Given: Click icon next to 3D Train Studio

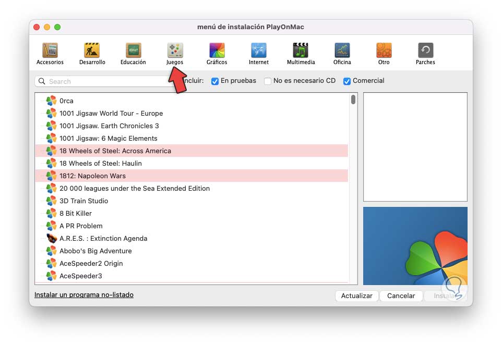Looking at the screenshot, I should (x=51, y=201).
